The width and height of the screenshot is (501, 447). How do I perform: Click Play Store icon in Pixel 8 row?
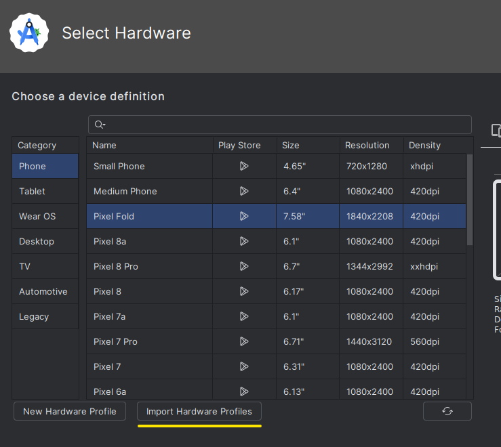244,291
